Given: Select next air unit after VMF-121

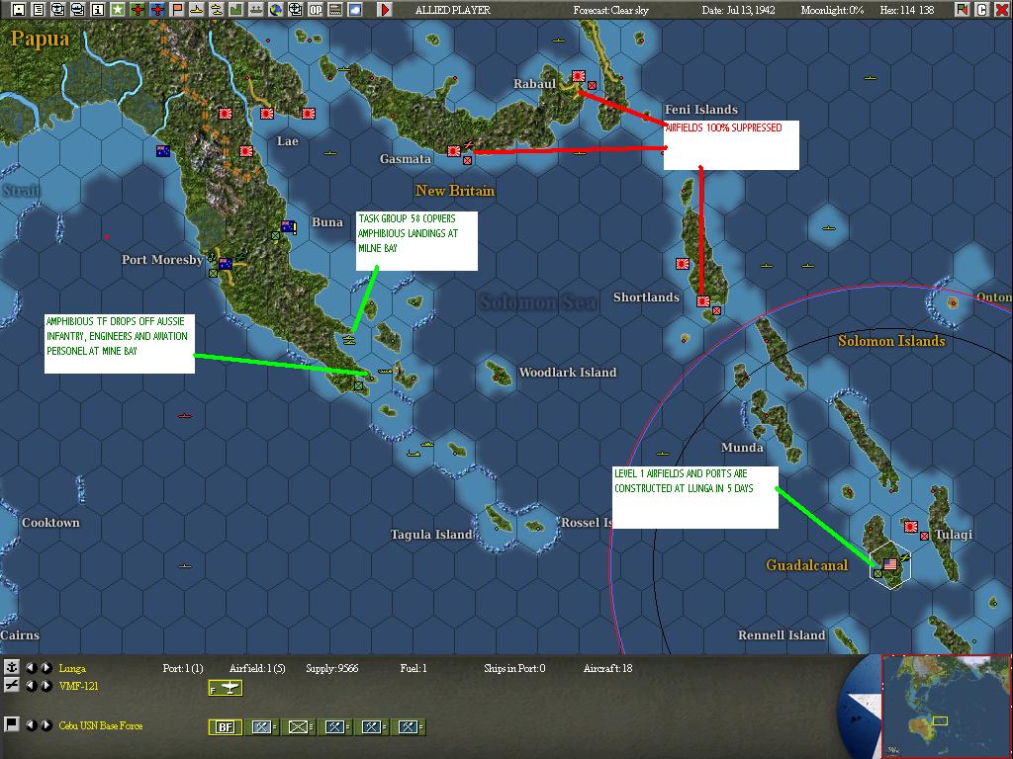Looking at the screenshot, I should (46, 686).
